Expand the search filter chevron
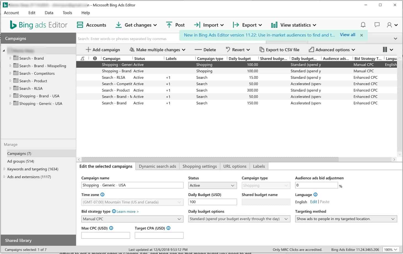403x254 pixels. point(396,39)
